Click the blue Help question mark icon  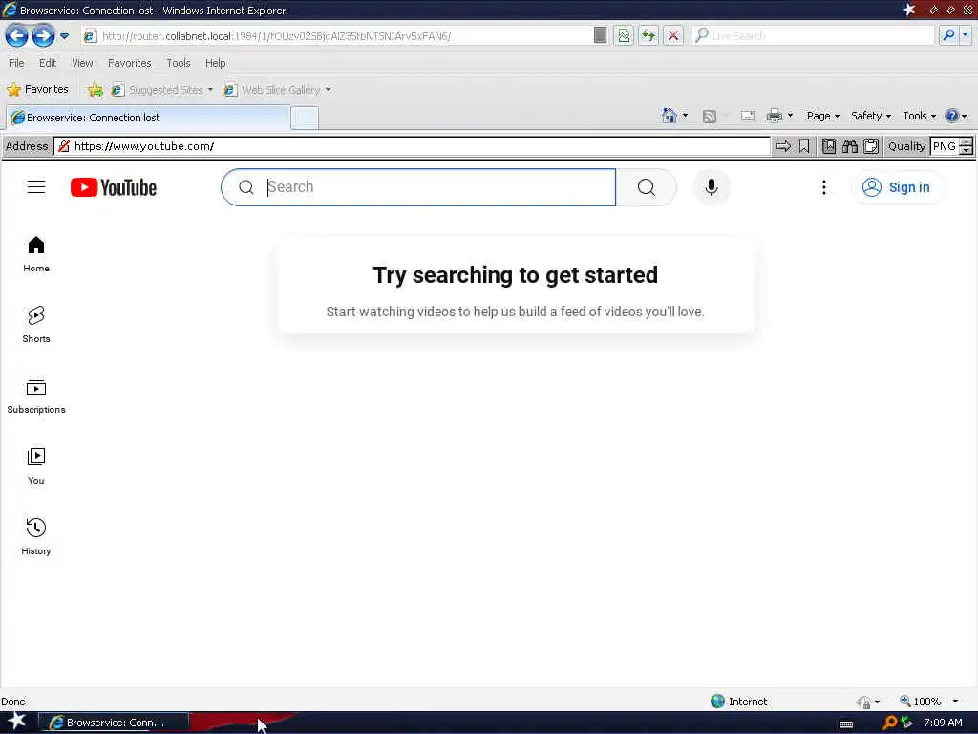951,116
